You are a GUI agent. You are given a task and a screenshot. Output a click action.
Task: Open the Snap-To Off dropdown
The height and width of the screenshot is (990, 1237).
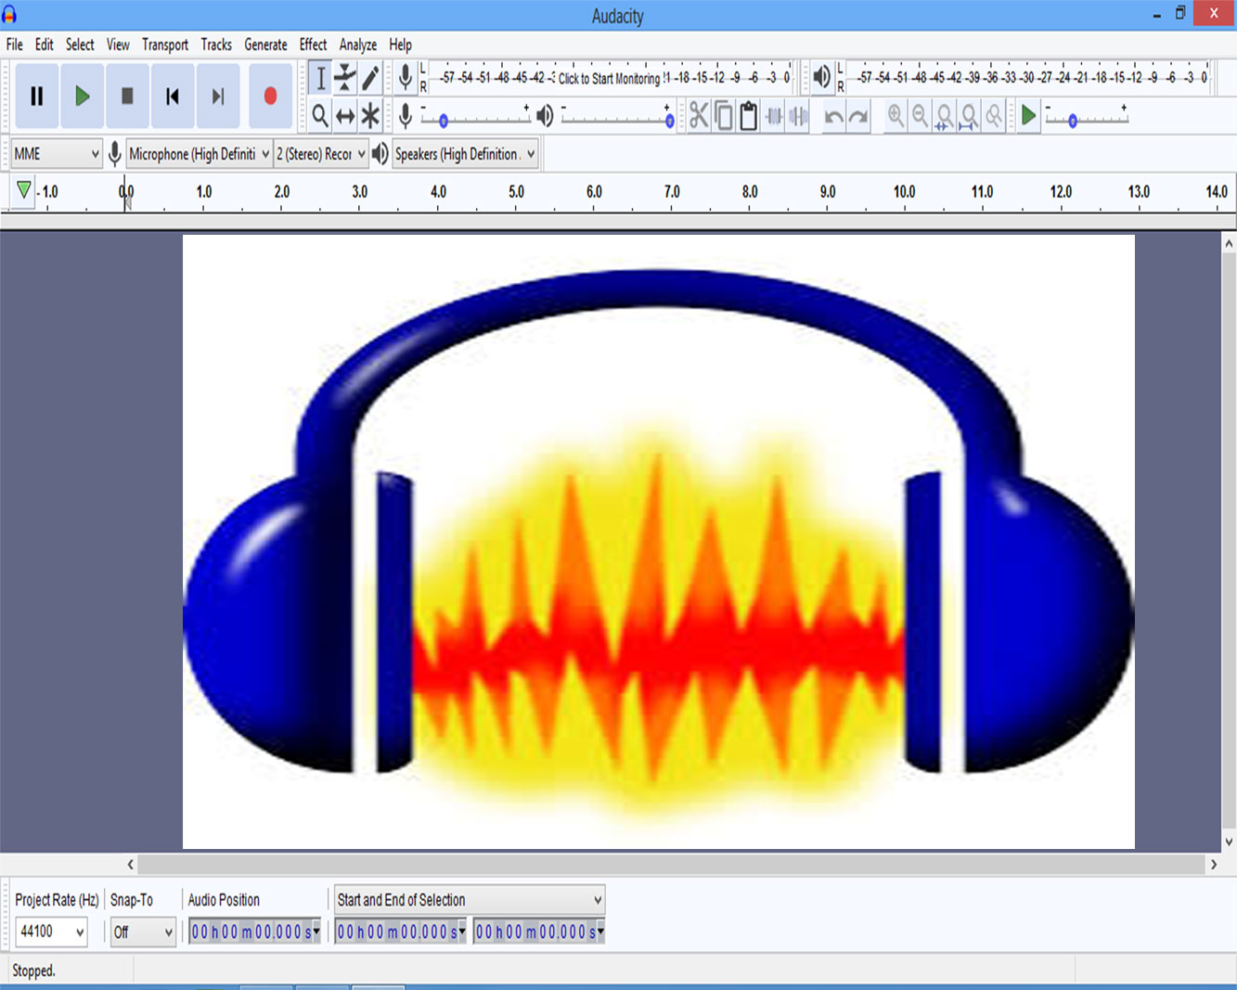[143, 932]
